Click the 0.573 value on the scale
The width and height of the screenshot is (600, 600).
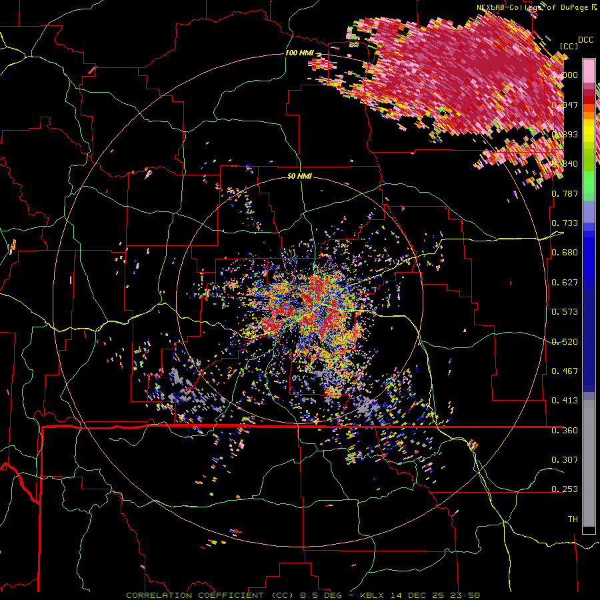click(x=565, y=312)
